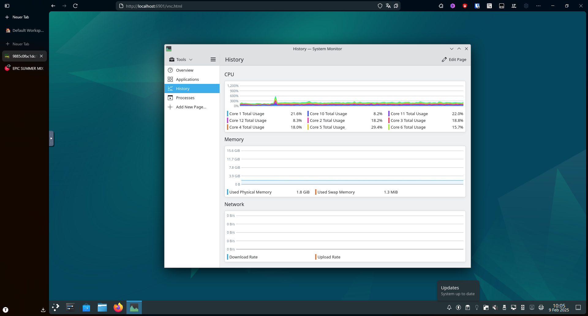
Task: Open KDE Connect phone tray icon
Action: click(x=523, y=307)
